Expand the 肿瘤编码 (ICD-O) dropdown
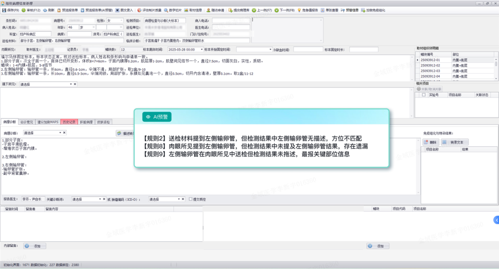Image resolution: width=499 pixels, height=269 pixels. [179, 199]
